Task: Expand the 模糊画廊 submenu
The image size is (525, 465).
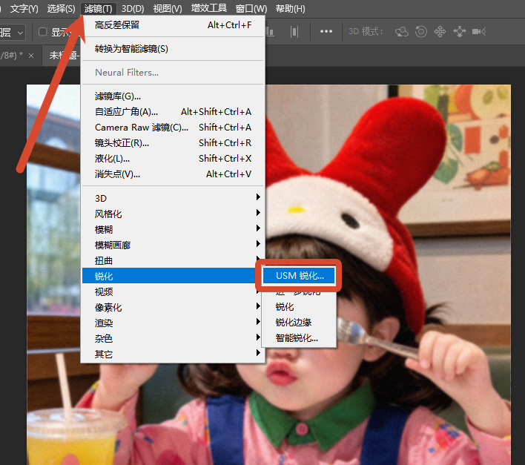Action: tap(173, 245)
